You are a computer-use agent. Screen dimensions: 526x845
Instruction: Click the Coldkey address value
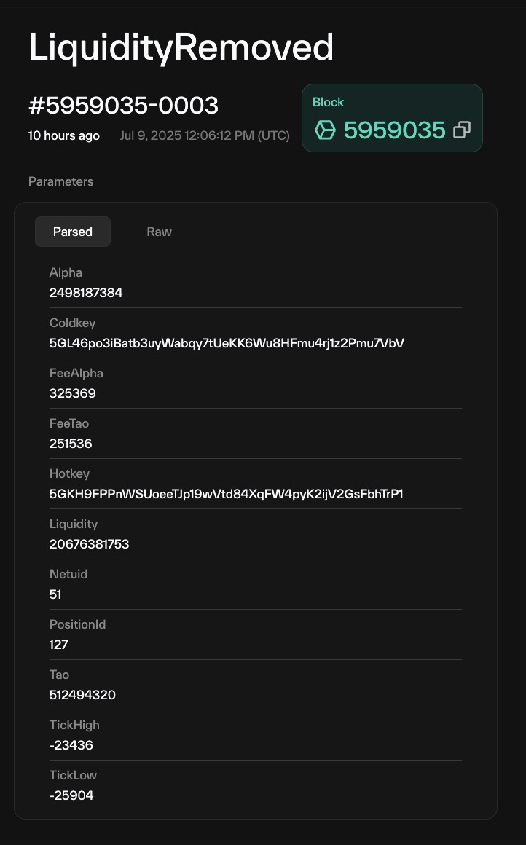(x=227, y=343)
